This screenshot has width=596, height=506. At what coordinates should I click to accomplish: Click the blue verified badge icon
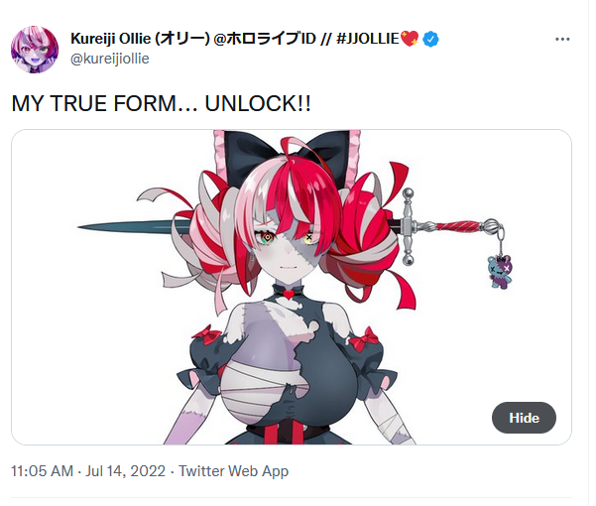pos(430,39)
